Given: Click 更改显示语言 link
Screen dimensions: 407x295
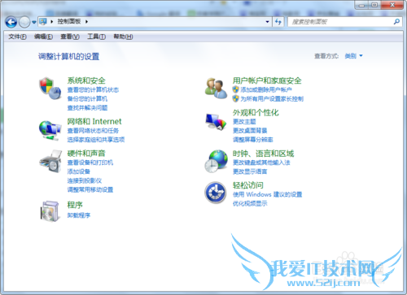Looking at the screenshot, I should coord(250,171).
